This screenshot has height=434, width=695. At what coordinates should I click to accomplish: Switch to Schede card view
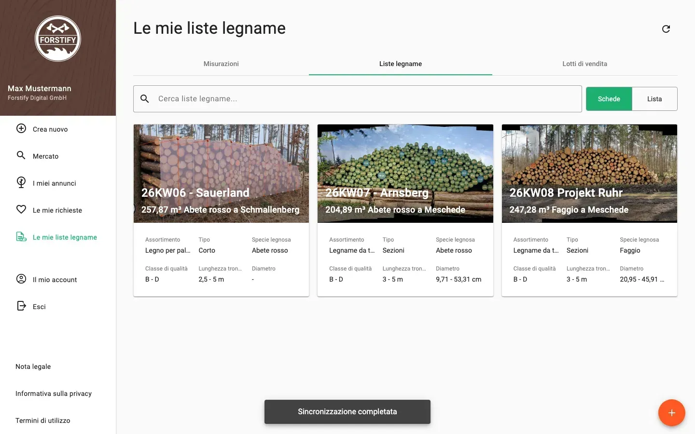coord(609,99)
